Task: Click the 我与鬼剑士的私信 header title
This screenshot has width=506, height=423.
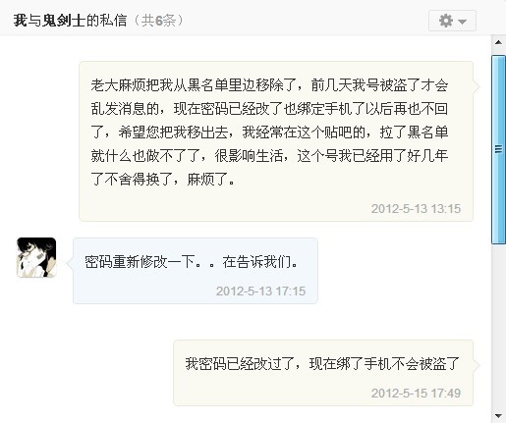Action: click(70, 21)
